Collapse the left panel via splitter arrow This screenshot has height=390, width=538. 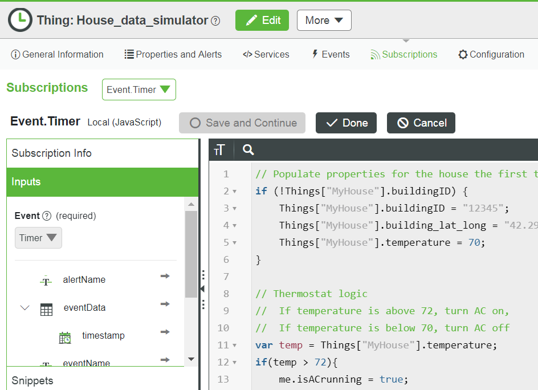click(203, 289)
